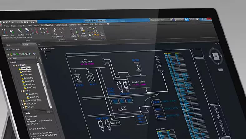Click the first icon of the Project Manager toolbar
The height and width of the screenshot is (139, 246).
(8, 54)
